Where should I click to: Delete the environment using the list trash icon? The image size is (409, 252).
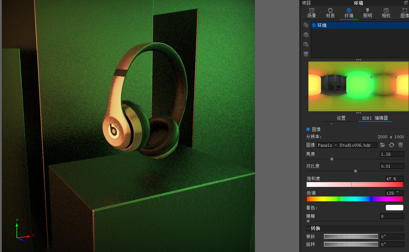point(306,54)
